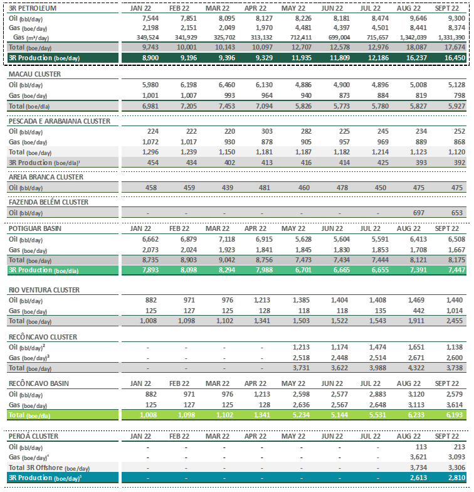
Task: Click the Fazenda Belém oil value 697
Action: point(419,213)
